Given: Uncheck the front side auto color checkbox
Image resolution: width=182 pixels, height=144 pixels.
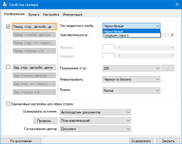Looking at the screenshot, I should 8,26.
